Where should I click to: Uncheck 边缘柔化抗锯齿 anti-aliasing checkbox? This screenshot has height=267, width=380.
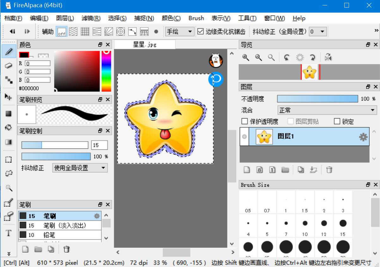click(200, 32)
